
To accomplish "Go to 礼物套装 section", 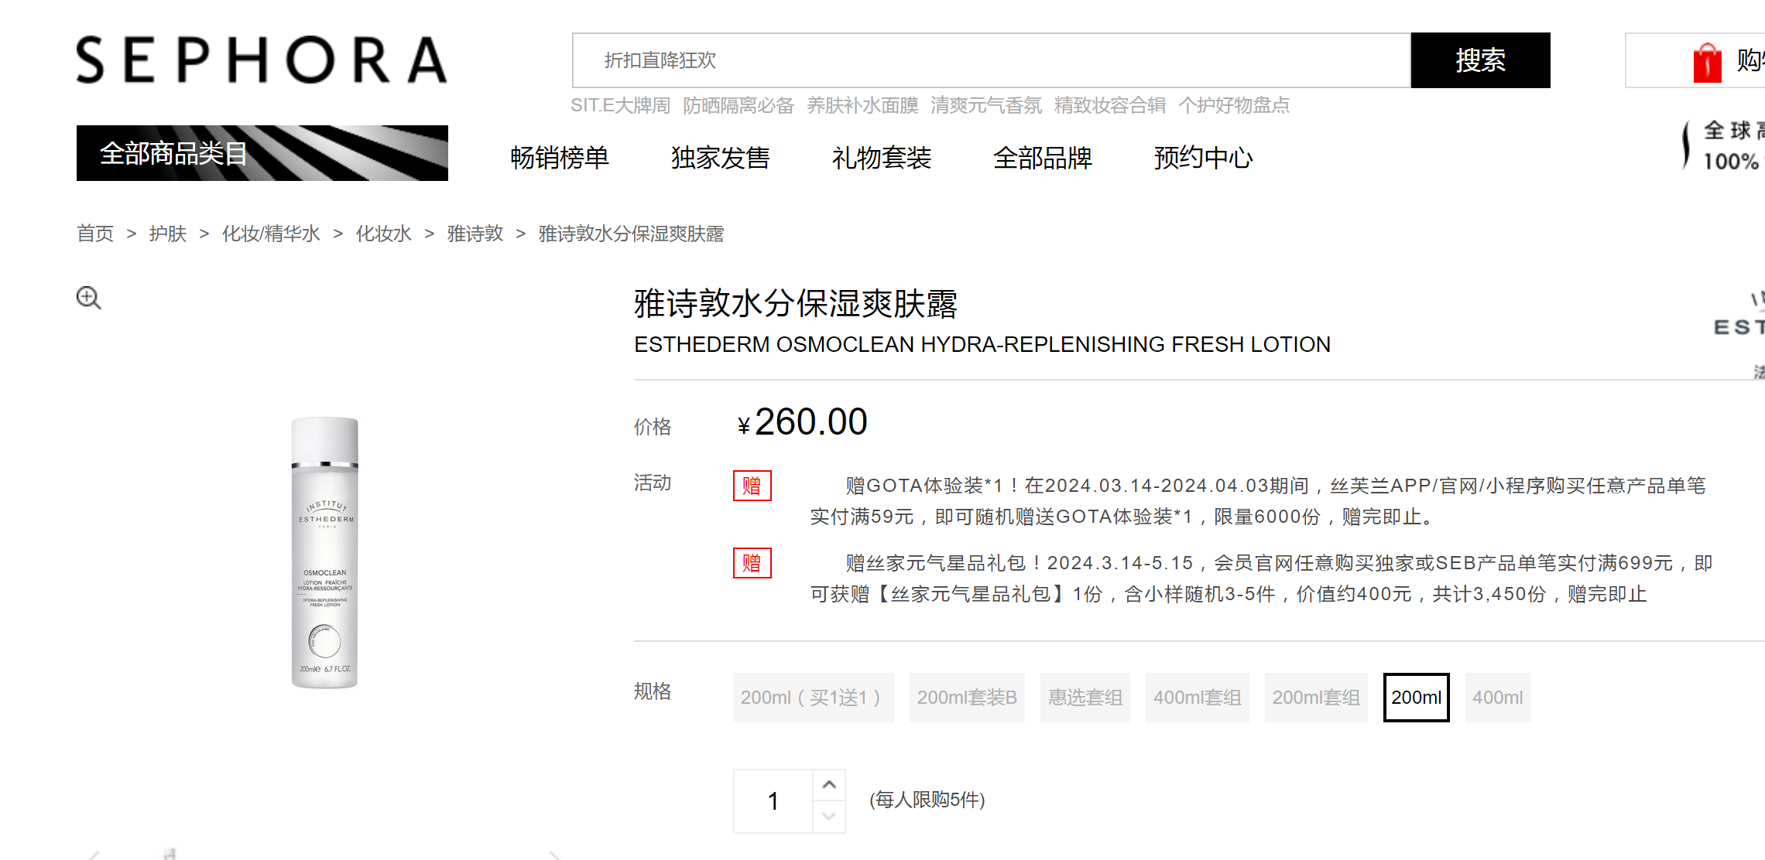I will (881, 158).
